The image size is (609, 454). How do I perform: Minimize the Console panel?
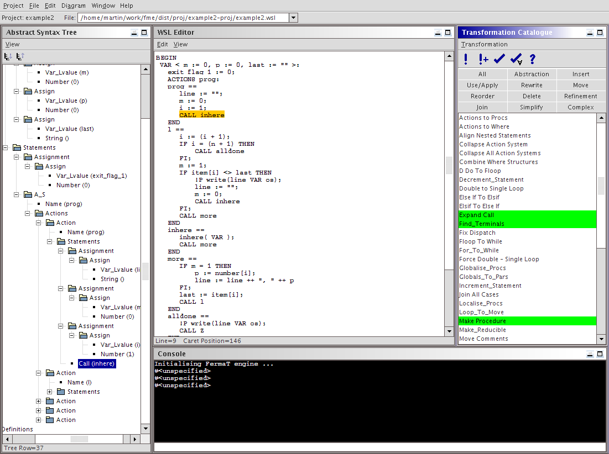pos(590,354)
